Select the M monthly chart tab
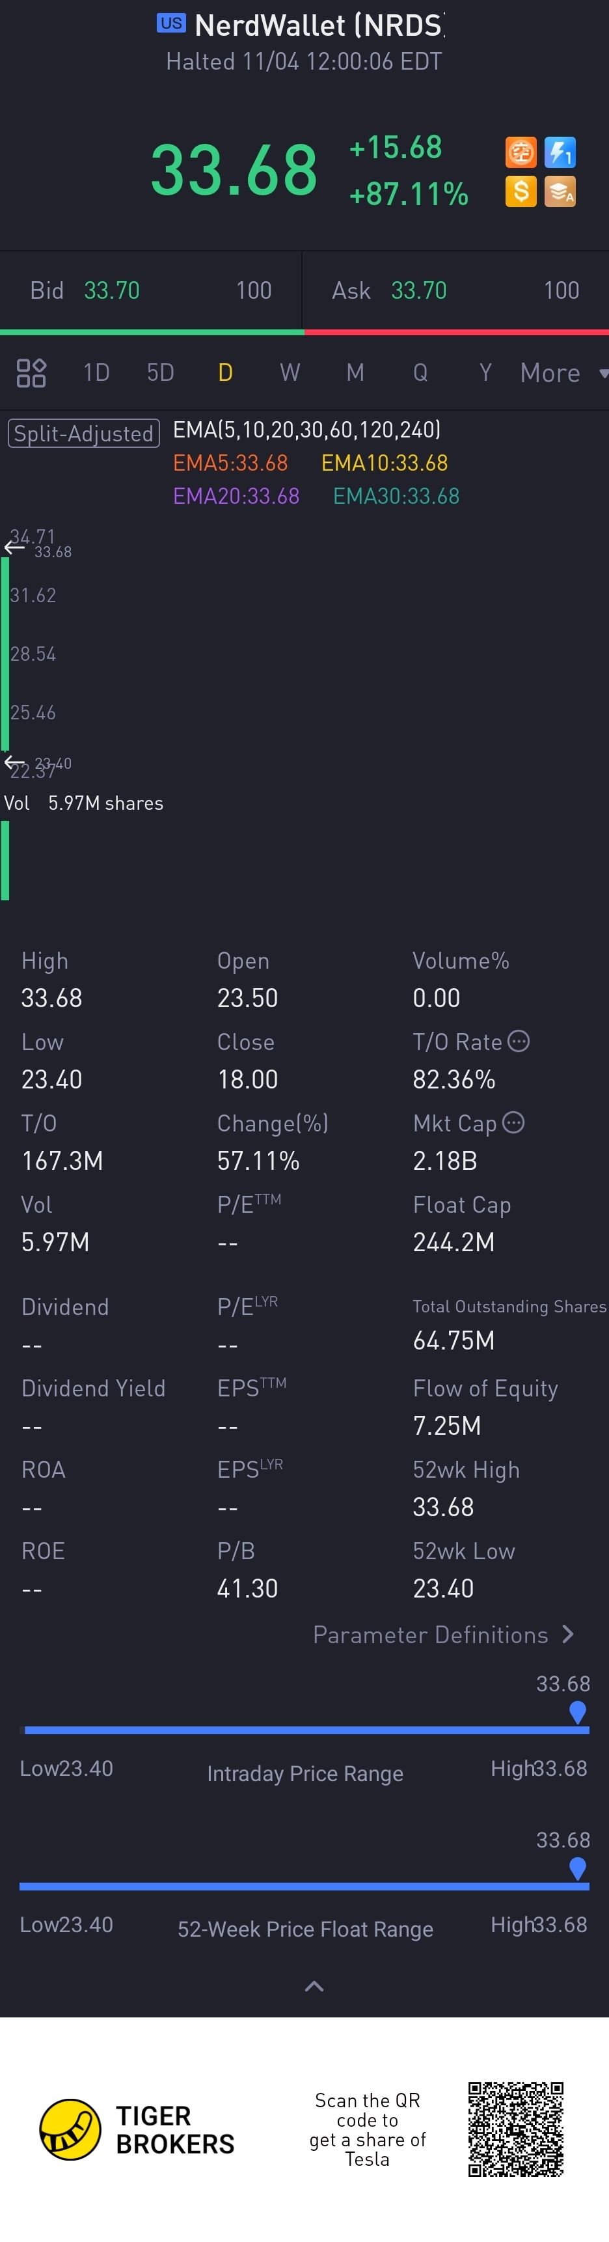Screen dimensions: 609x2242 tap(355, 374)
